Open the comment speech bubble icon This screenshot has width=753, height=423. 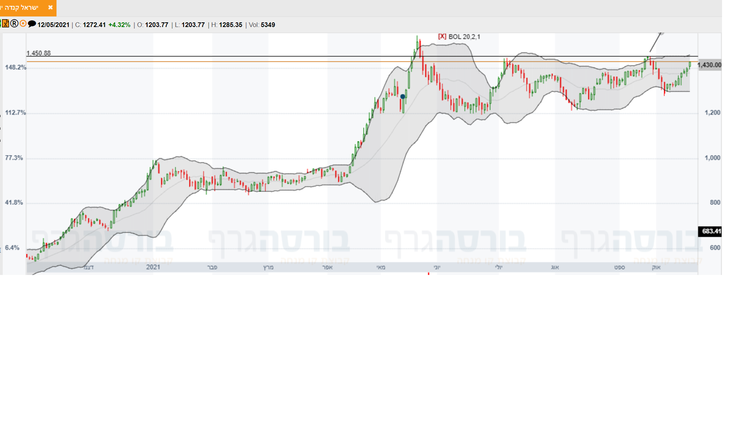[x=32, y=24]
